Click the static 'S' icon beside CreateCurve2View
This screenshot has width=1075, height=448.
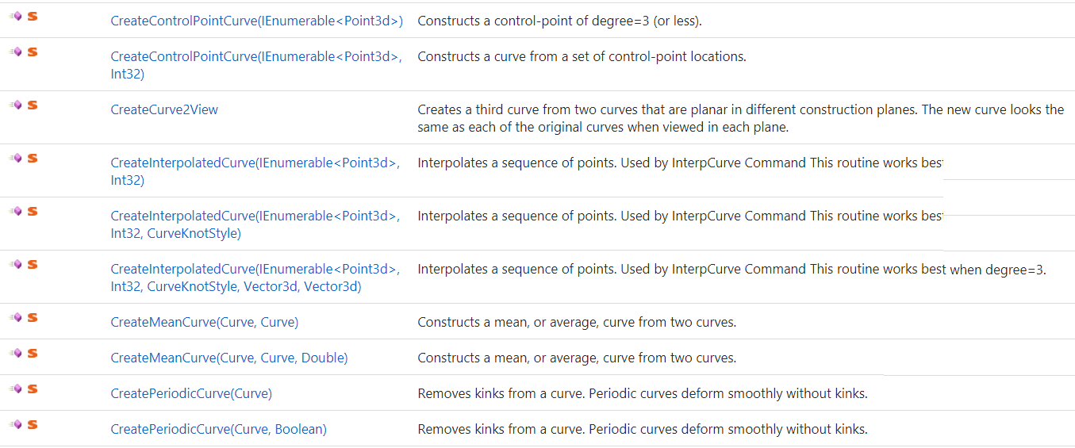(x=33, y=105)
